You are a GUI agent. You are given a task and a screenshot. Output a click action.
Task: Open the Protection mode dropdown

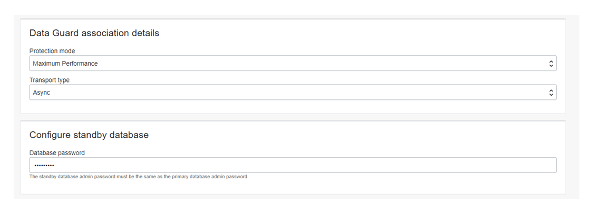coord(293,63)
